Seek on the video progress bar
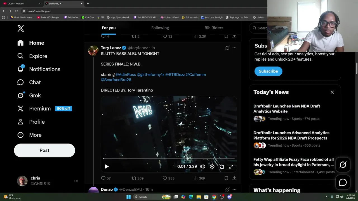Image resolution: width=358 pixels, height=201 pixels. (169, 159)
